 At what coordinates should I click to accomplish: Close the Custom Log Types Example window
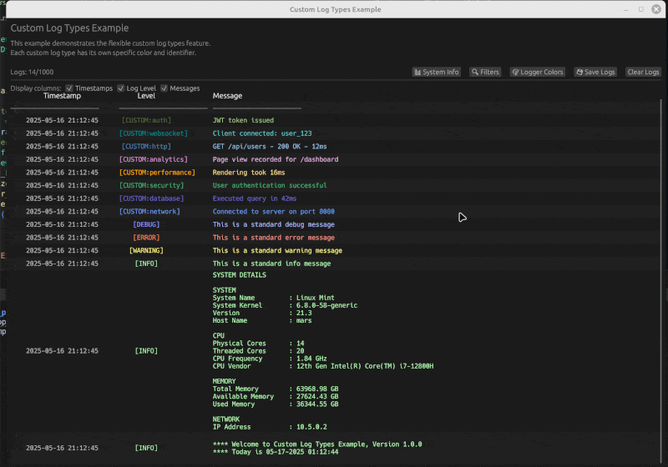(655, 9)
